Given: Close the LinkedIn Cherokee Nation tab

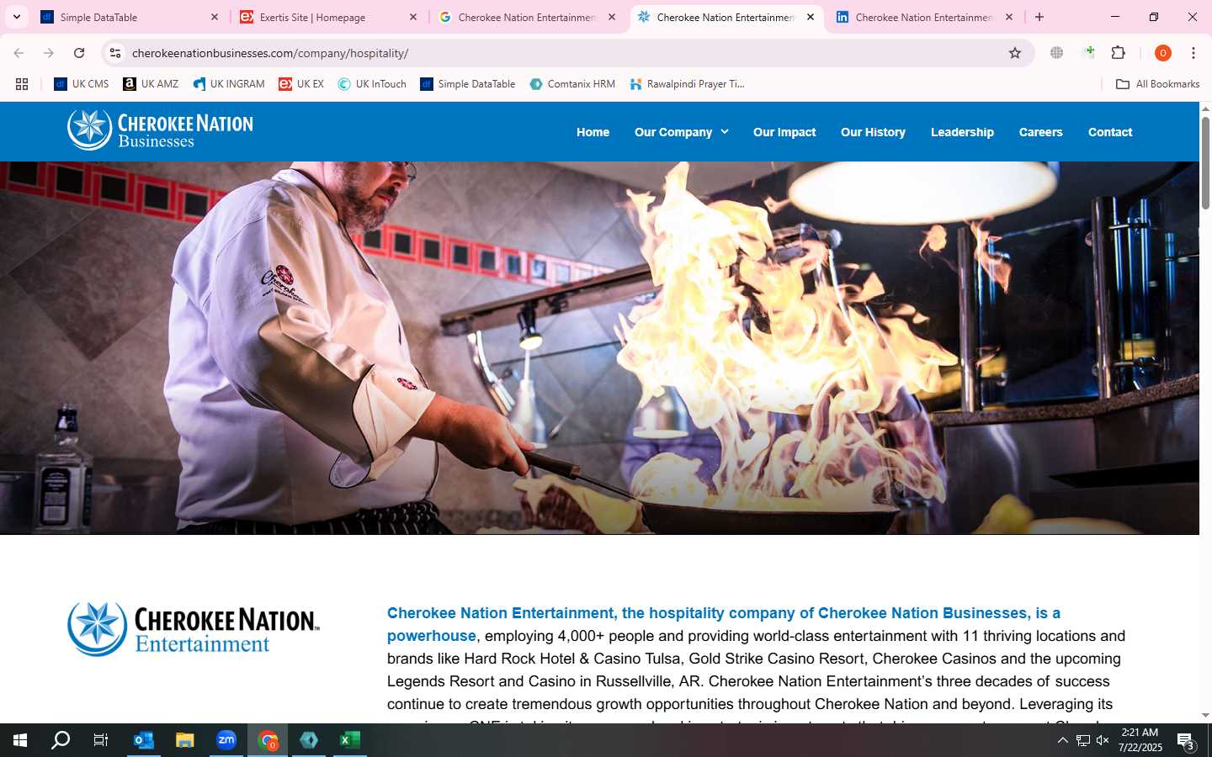Looking at the screenshot, I should (1009, 17).
